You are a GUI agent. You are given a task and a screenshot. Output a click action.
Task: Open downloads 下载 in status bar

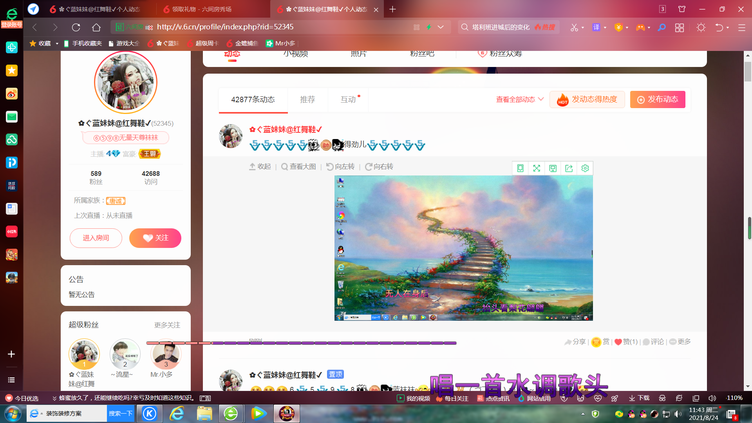pos(640,398)
